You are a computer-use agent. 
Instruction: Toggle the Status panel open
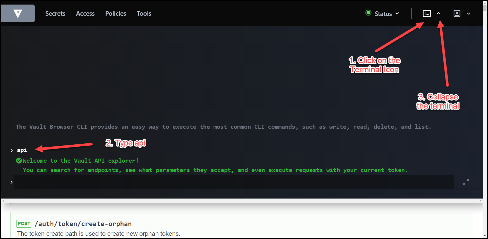(x=383, y=13)
